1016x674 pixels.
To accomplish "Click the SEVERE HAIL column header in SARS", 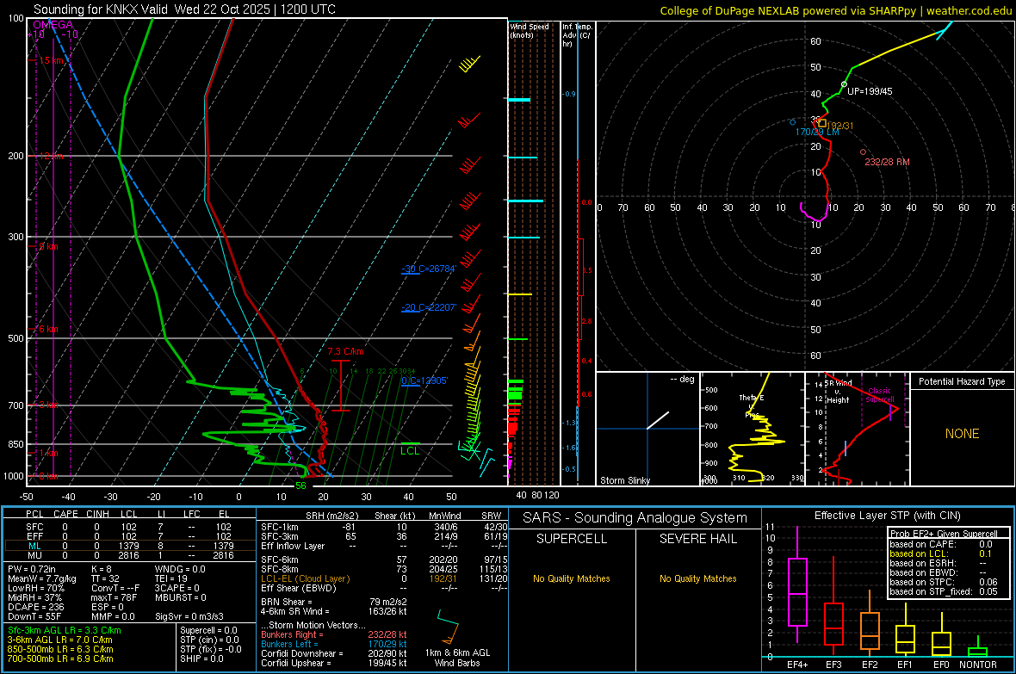I will point(697,539).
